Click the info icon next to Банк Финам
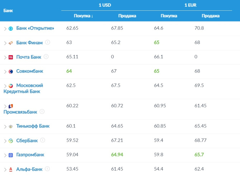This screenshot has height=176, width=240. [48, 42]
